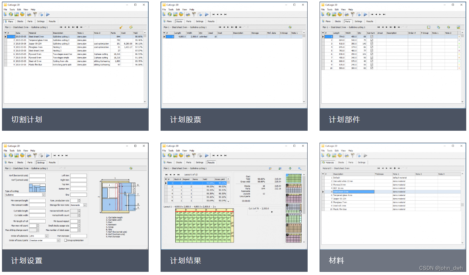Switch to the Results tab
The image size is (469, 275).
211,162
